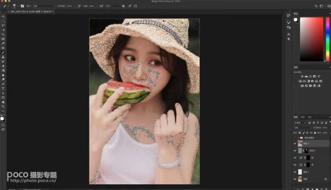Add a Curves adjustment
Image resolution: width=331 pixels, height=190 pixels.
pos(310,76)
